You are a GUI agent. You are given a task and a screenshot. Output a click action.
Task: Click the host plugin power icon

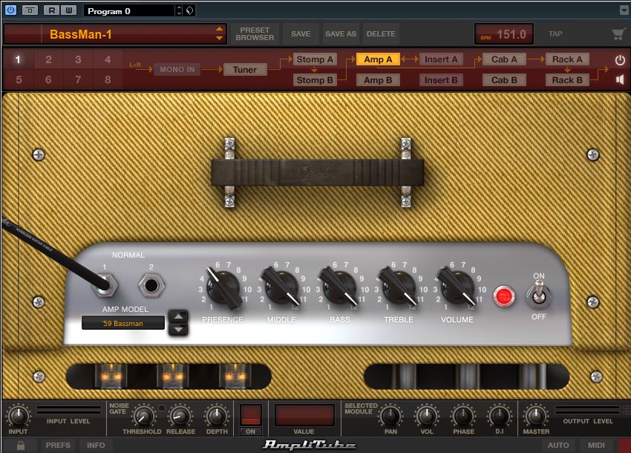coord(10,10)
